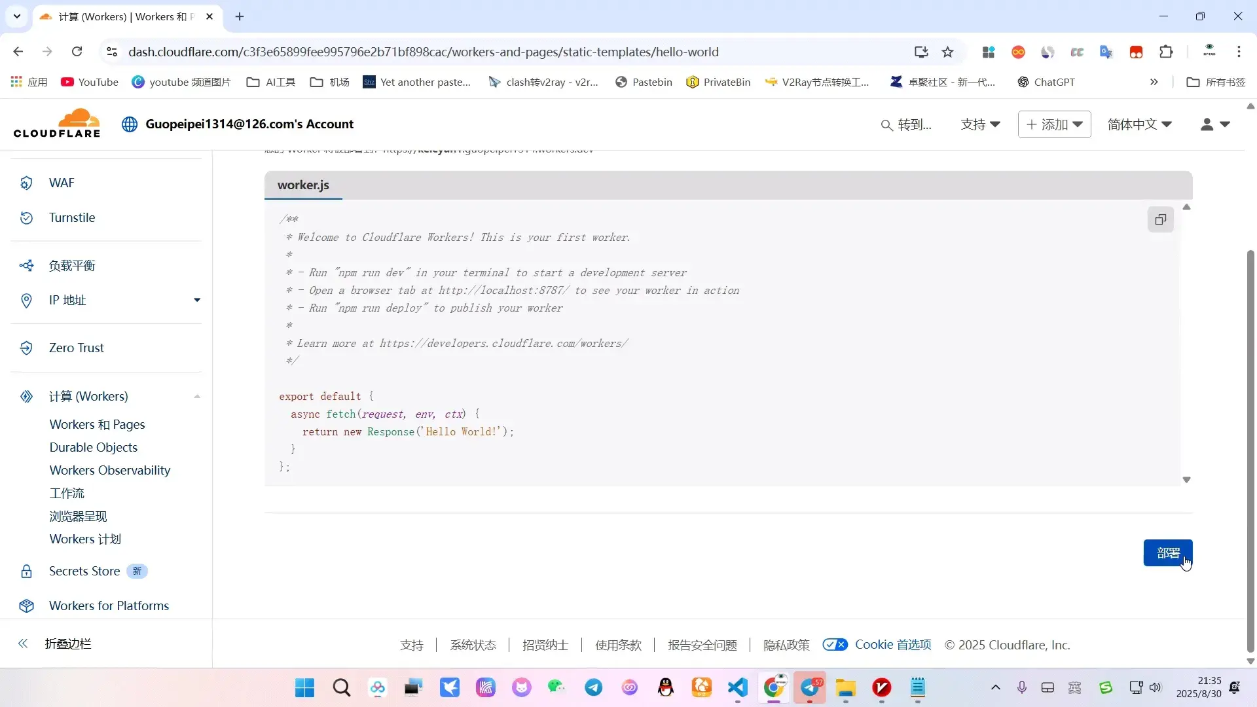The height and width of the screenshot is (707, 1257).
Task: Open the Secrets Store lock icon
Action: pyautogui.click(x=26, y=571)
